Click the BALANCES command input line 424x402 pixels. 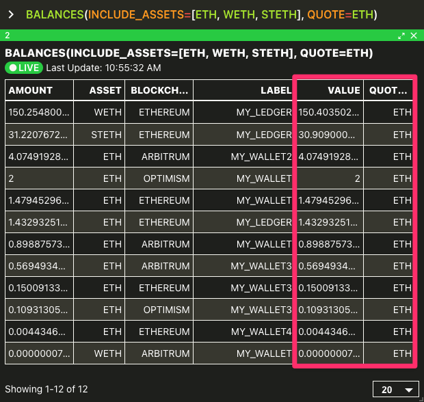pos(202,14)
